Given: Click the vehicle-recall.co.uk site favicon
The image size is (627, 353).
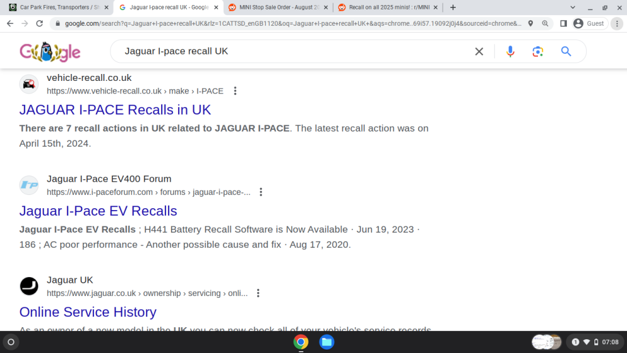Looking at the screenshot, I should [x=29, y=84].
